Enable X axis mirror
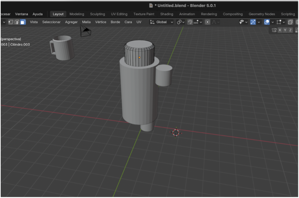299x198 pixels. [x=280, y=30]
